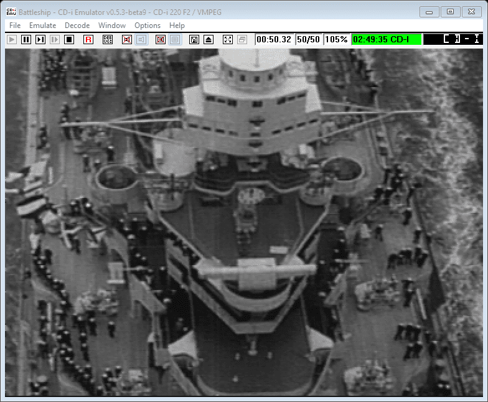The width and height of the screenshot is (488, 402).
Task: Click the red crossed screen icon
Action: (161, 39)
